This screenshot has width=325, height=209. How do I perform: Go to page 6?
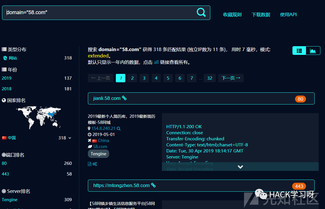(x=180, y=78)
